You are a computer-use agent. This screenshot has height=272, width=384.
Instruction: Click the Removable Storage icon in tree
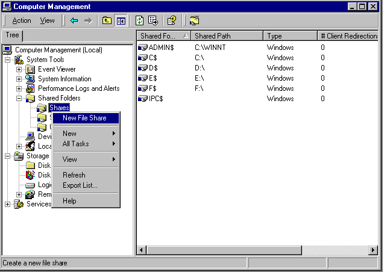(30, 194)
